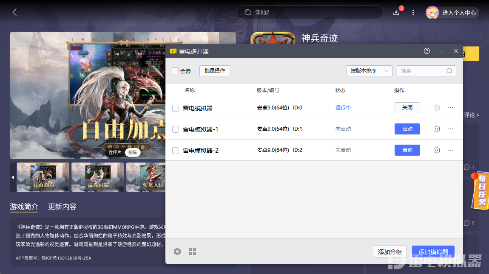Select 宣传片 media tab on banner
The height and width of the screenshot is (274, 489).
point(115,152)
